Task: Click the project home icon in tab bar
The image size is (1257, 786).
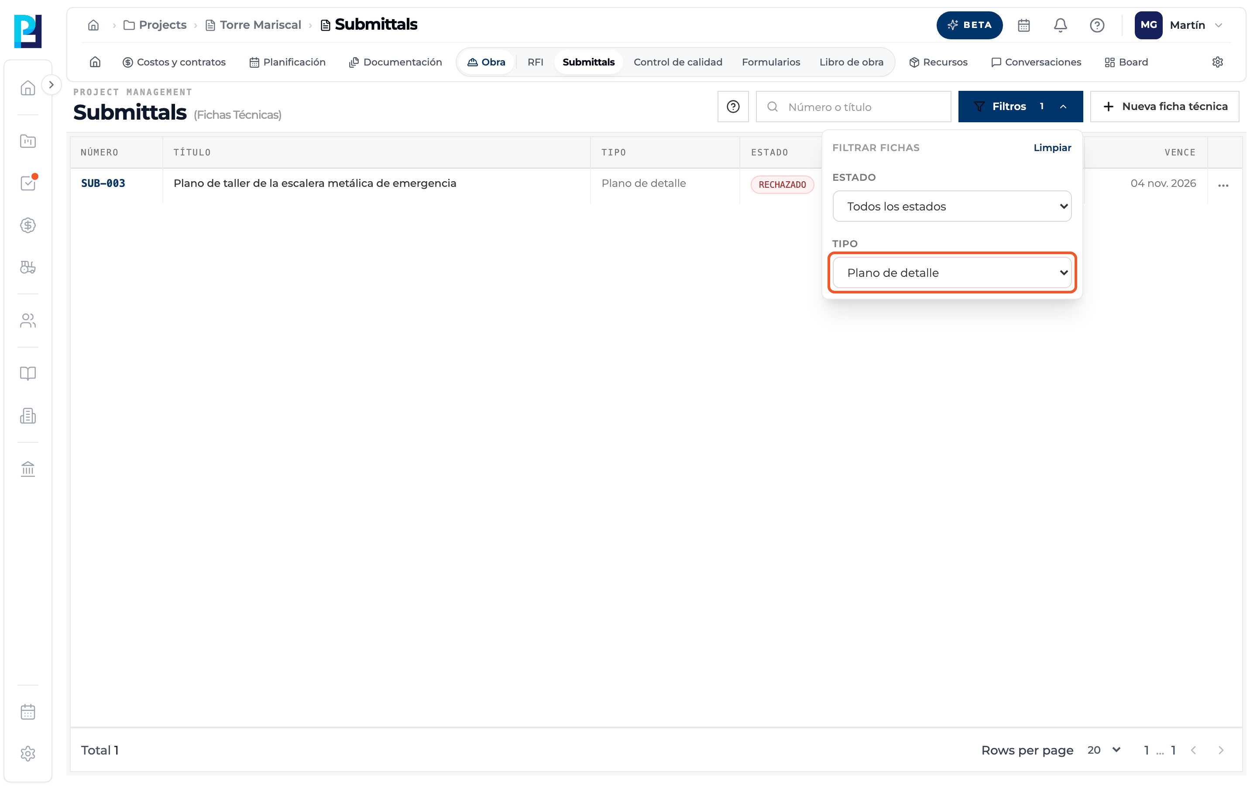Action: click(x=95, y=62)
